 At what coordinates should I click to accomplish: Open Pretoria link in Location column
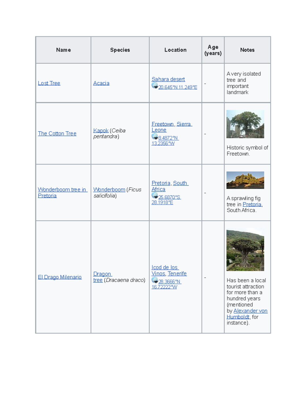click(161, 183)
